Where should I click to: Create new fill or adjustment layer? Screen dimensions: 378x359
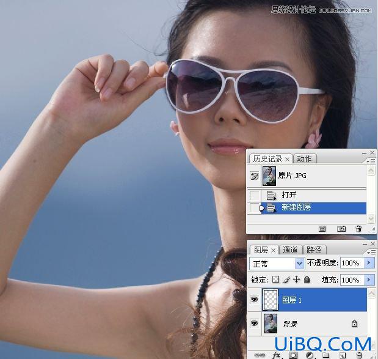coord(310,355)
